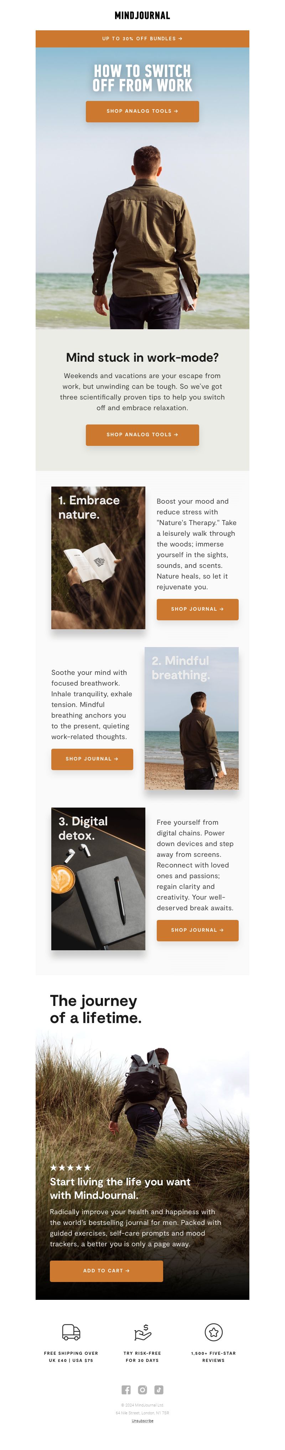Click the How to switch off from work headline

tap(142, 78)
